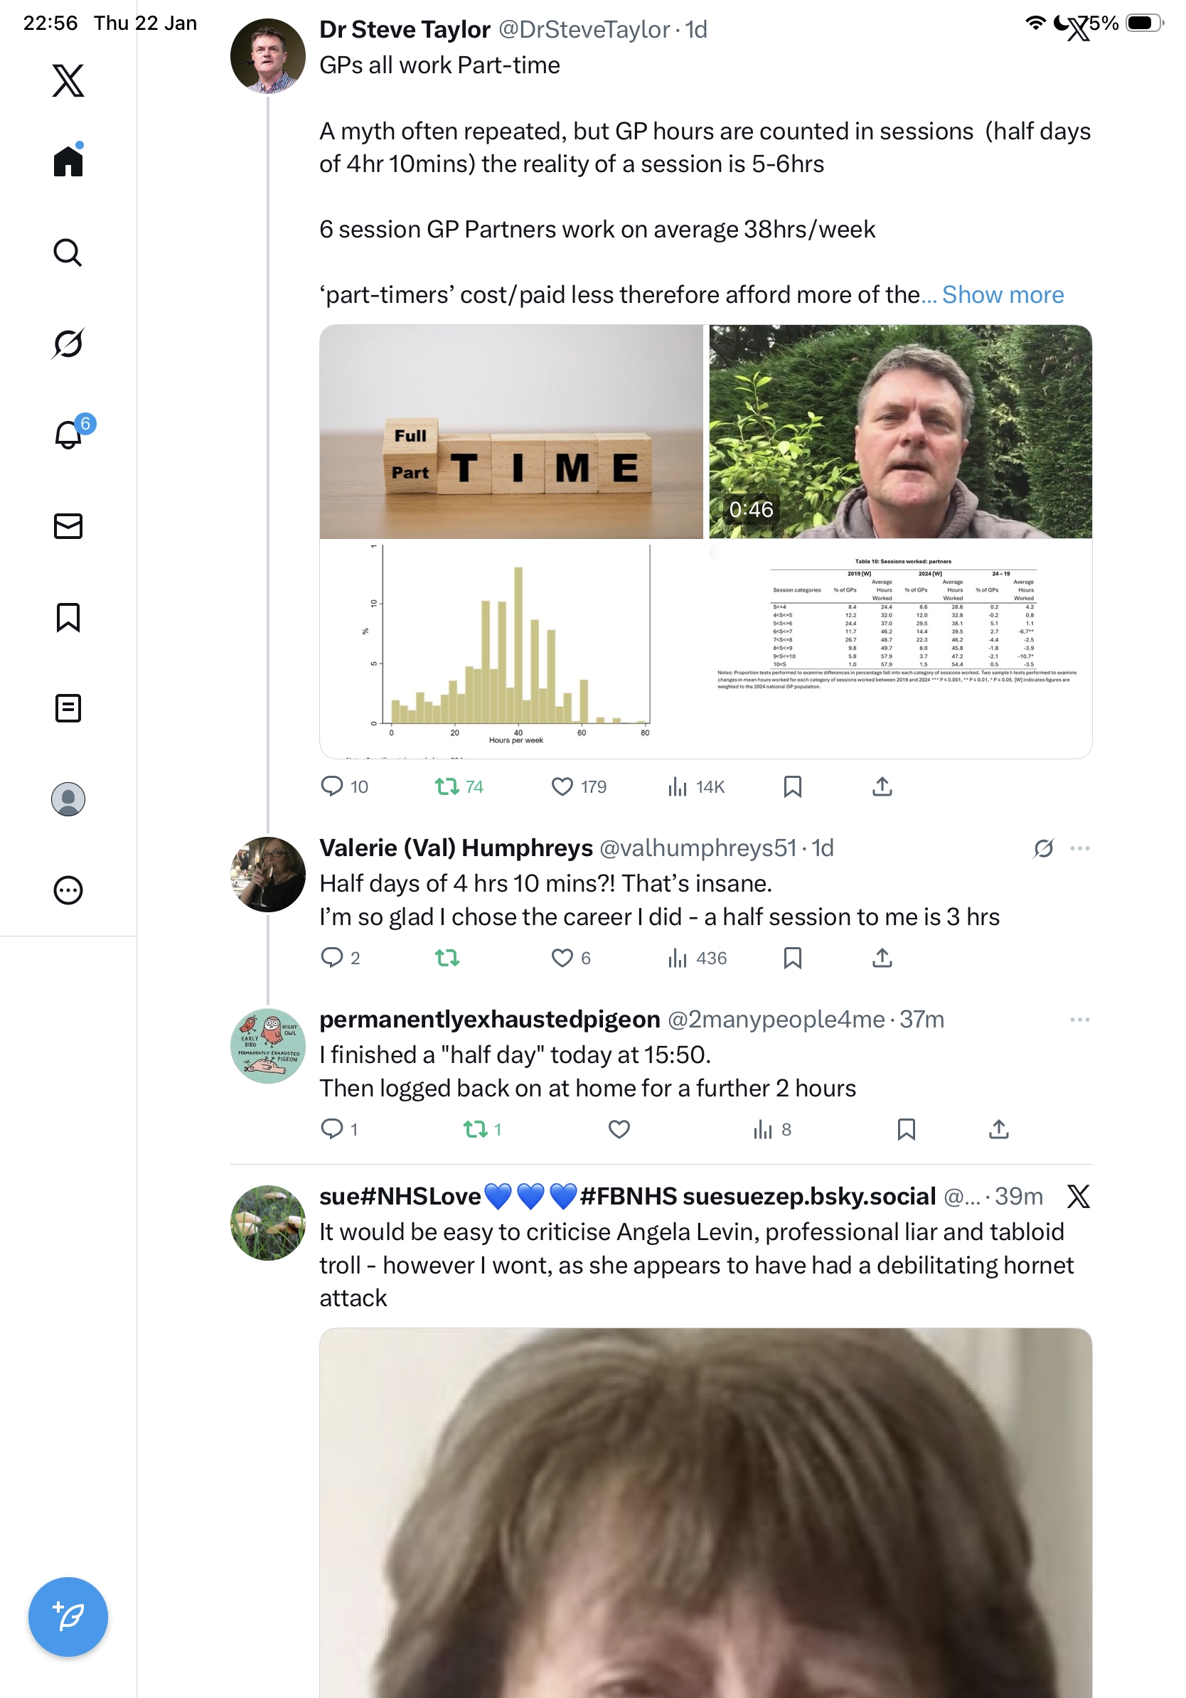Play the 0:46 video thumbnail
Image resolution: width=1186 pixels, height=1698 pixels.
click(x=900, y=432)
